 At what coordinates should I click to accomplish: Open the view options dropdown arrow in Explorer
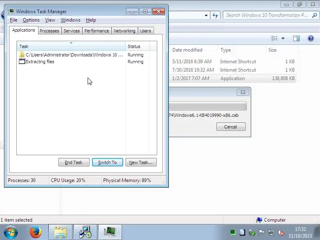283,38
